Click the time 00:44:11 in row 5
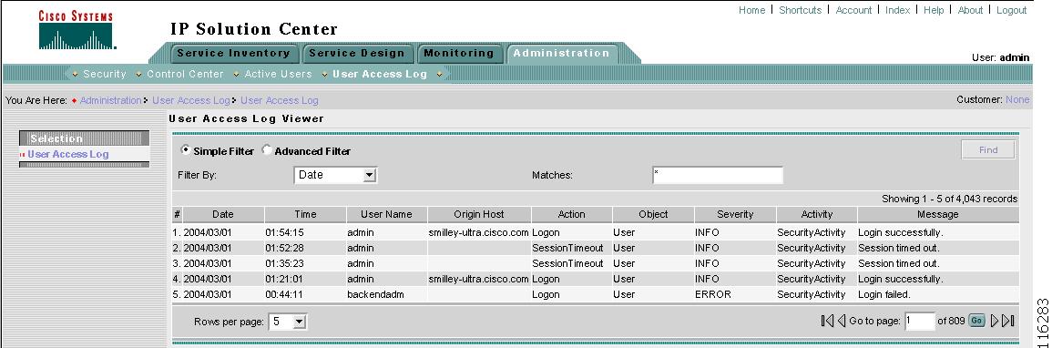This screenshot has height=348, width=1052. pos(284,294)
